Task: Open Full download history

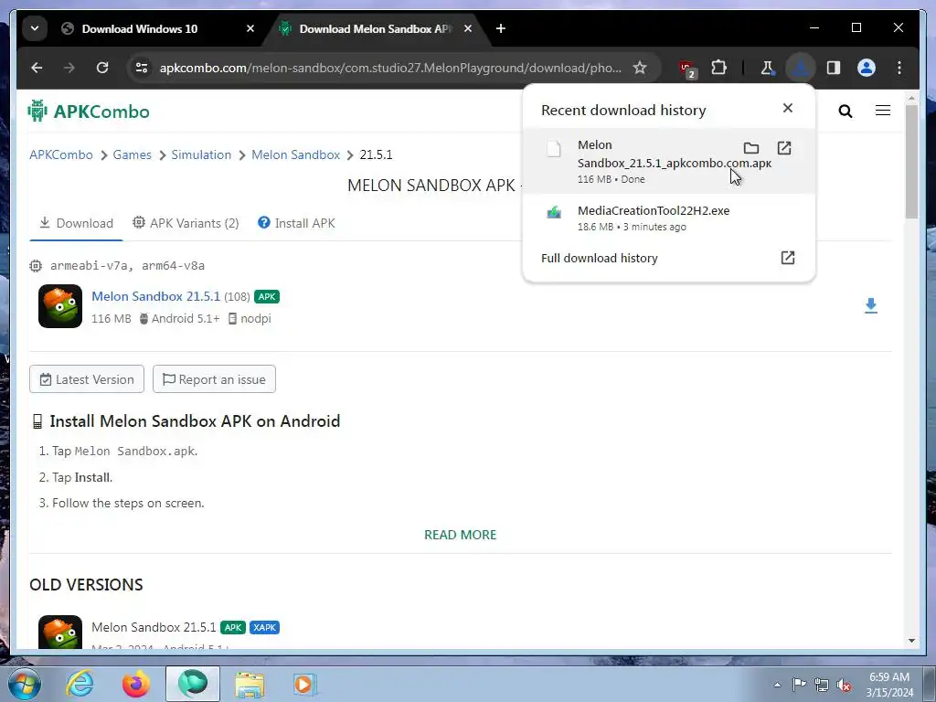Action: click(x=668, y=258)
